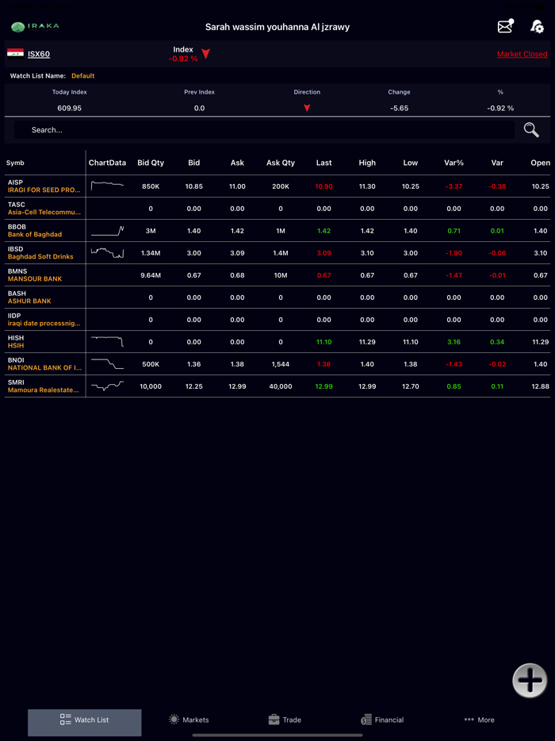Click account name Sarah wassim youhanna

(277, 27)
